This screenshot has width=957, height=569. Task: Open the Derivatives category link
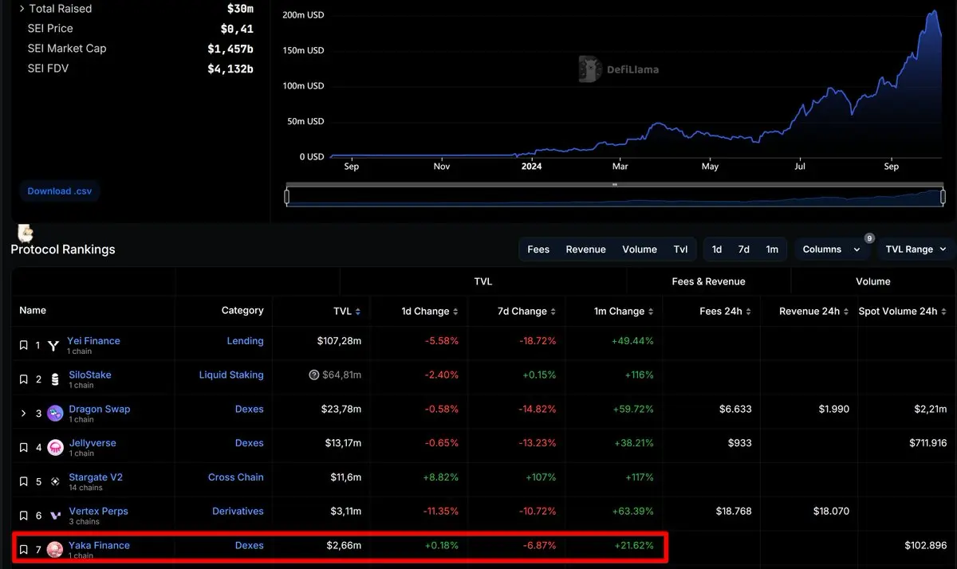click(x=238, y=512)
